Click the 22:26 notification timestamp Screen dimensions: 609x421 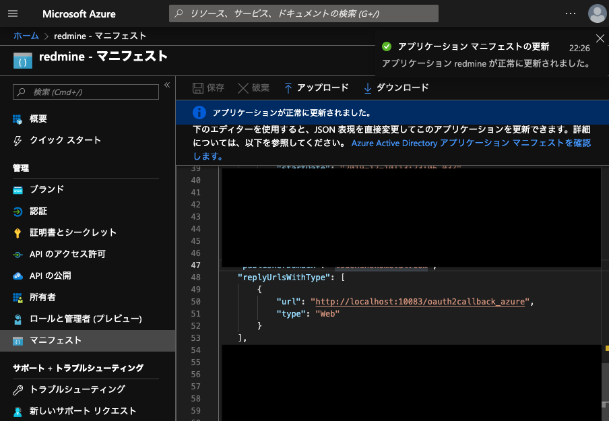tap(579, 48)
